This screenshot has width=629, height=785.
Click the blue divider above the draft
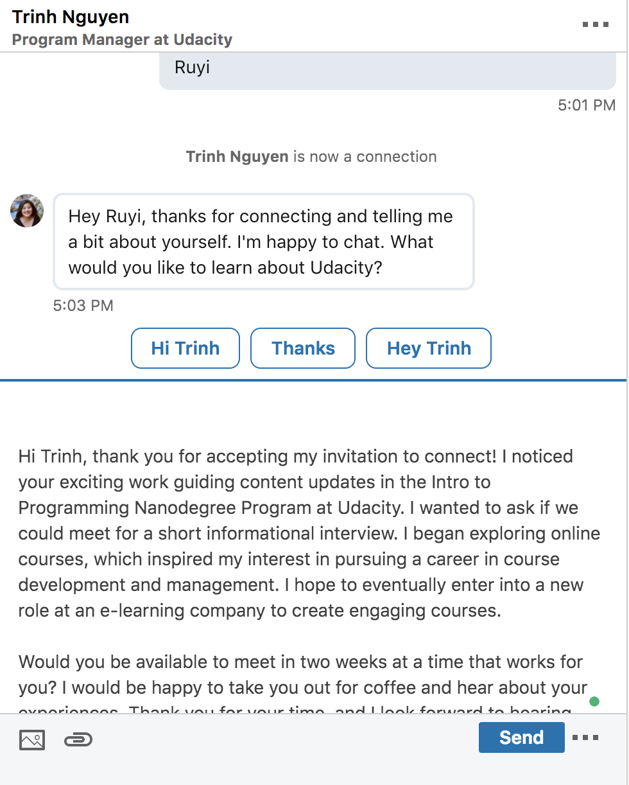(313, 380)
